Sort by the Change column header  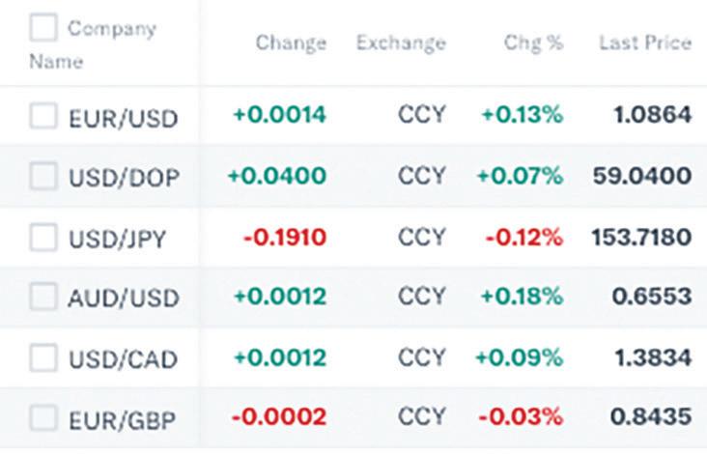(x=291, y=43)
